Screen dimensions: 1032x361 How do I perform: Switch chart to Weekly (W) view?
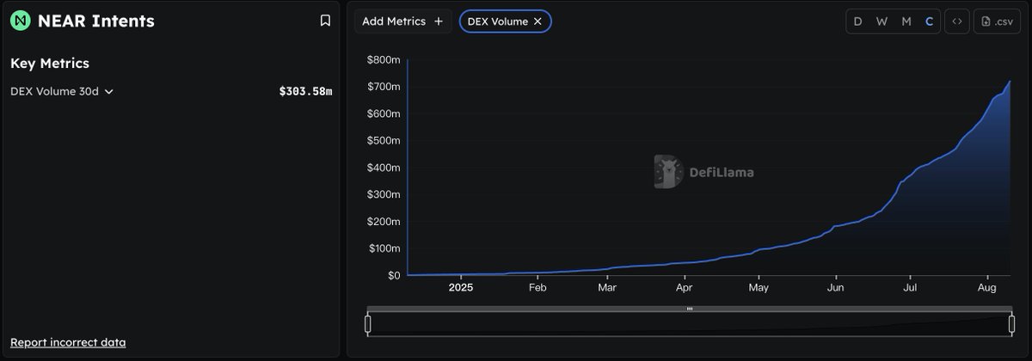pyautogui.click(x=881, y=21)
